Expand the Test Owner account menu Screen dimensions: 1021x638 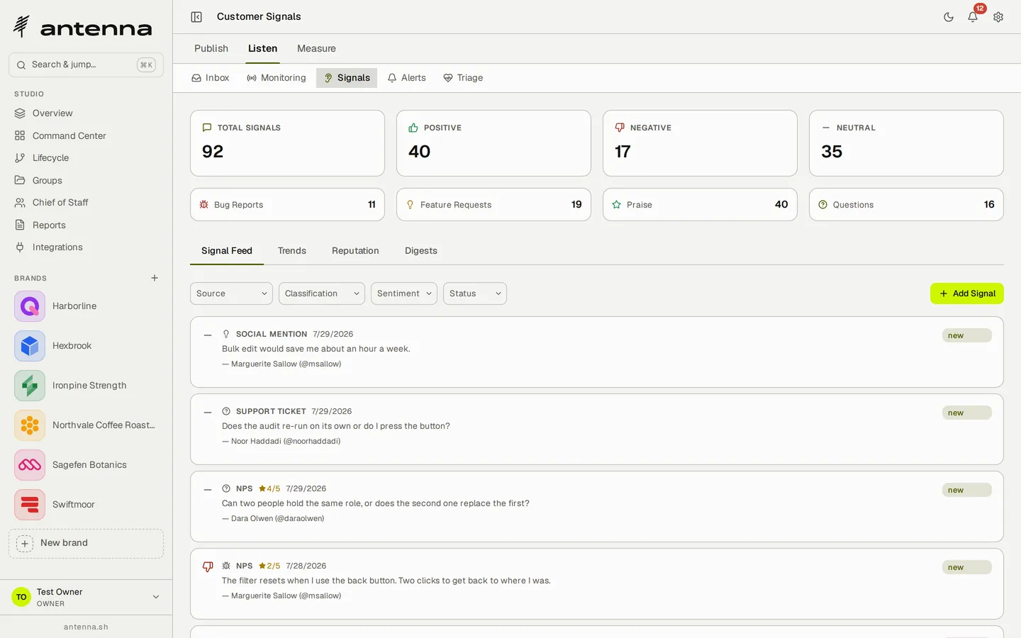(86, 598)
